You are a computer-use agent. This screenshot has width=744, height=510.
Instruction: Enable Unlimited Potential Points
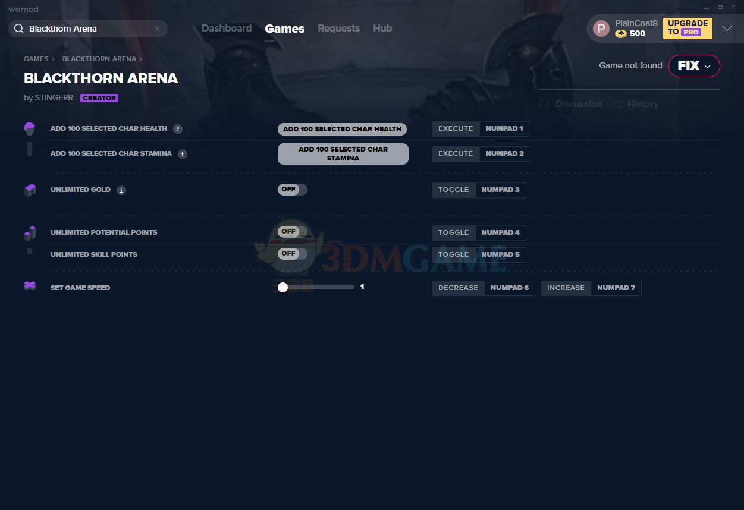click(293, 232)
